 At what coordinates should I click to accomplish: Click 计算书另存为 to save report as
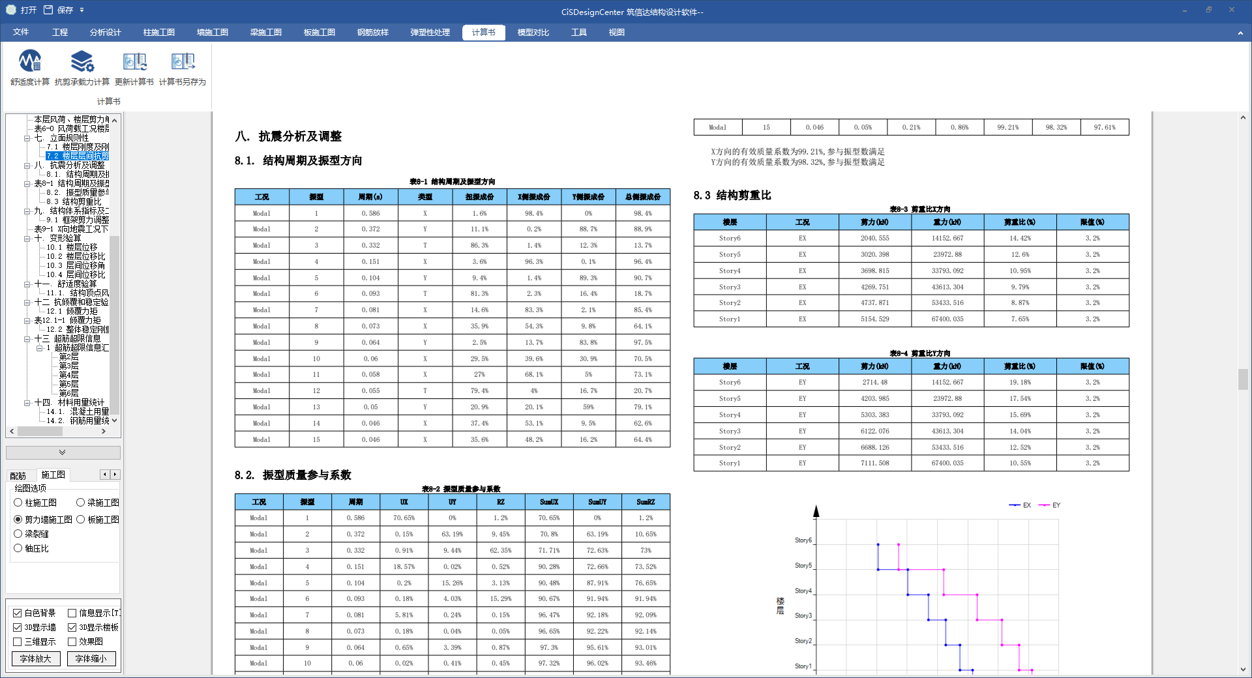click(x=183, y=68)
